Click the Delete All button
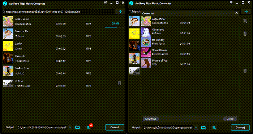Image resolution: width=253 pixels, height=134 pixels. [x=151, y=119]
